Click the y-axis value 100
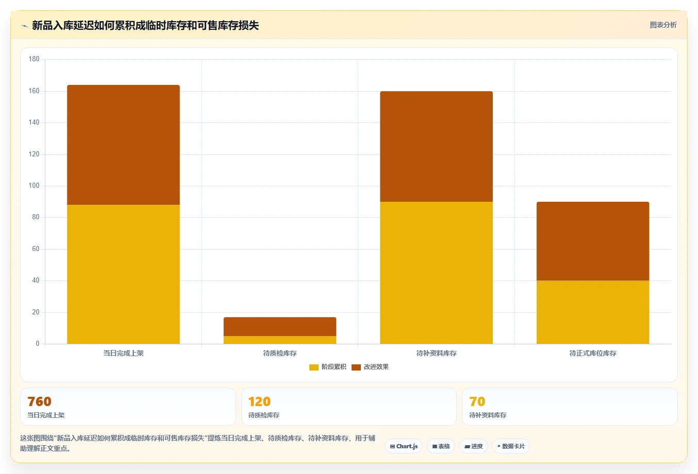 point(34,186)
